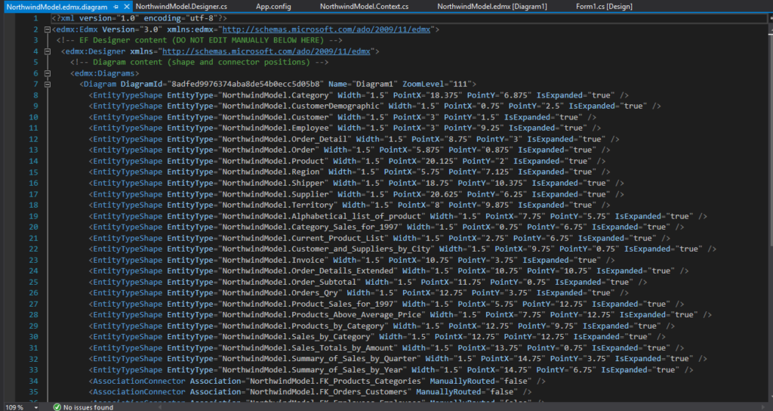Click NorthwindModel.Order on line 13

click(268, 150)
